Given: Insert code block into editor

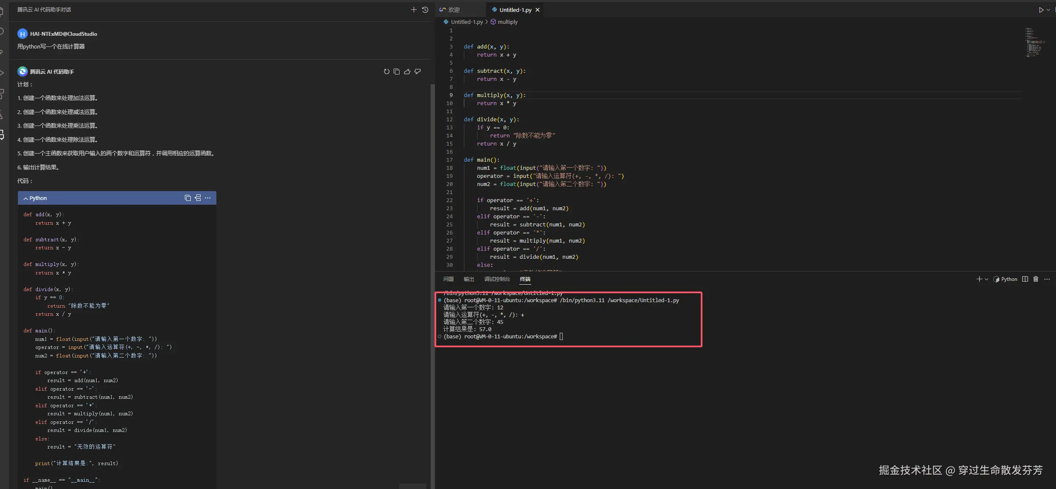Looking at the screenshot, I should [198, 198].
